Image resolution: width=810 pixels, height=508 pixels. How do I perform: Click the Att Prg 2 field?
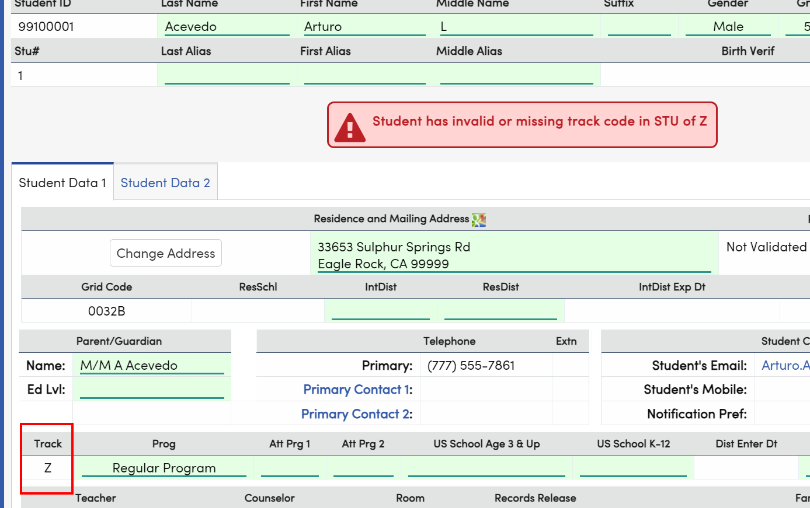tap(363, 468)
